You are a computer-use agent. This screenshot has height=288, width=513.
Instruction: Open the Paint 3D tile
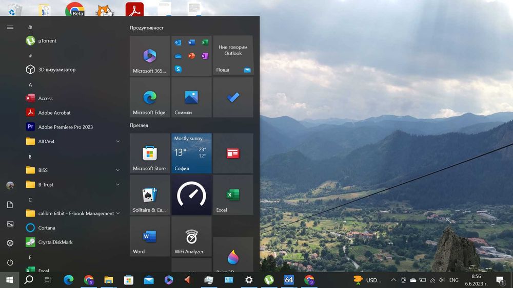pos(233,255)
